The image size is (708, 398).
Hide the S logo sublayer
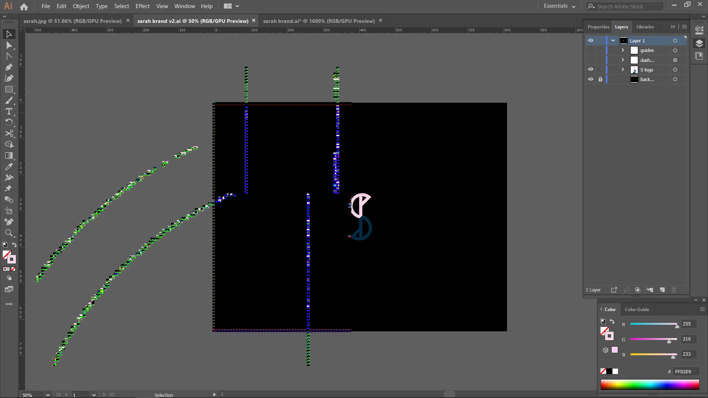pos(591,69)
